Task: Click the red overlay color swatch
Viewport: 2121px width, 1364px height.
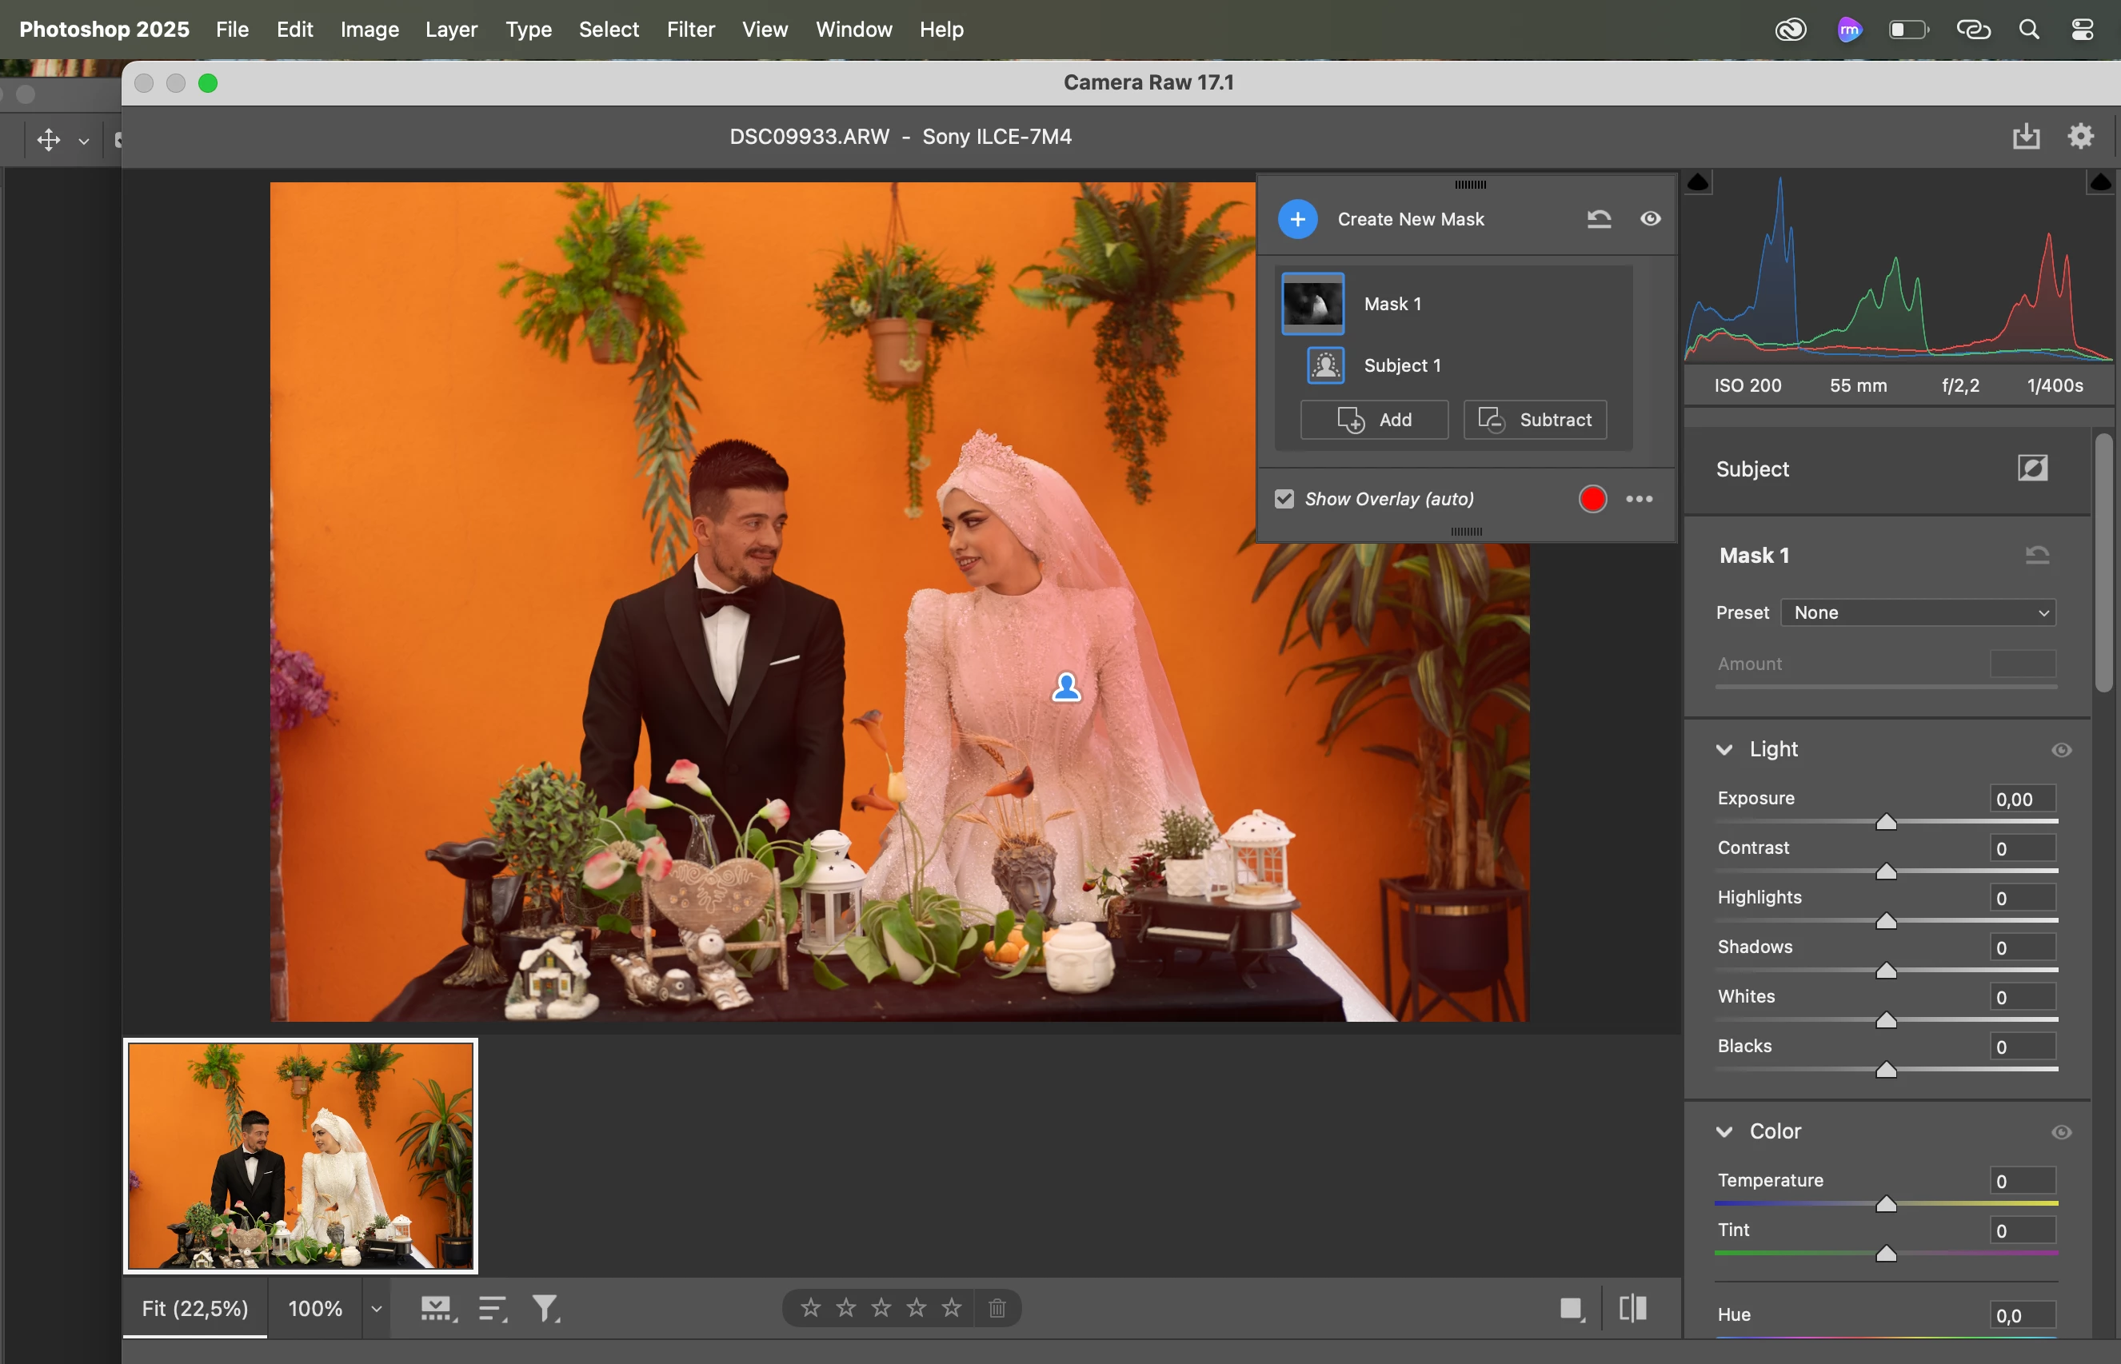Action: (x=1592, y=499)
